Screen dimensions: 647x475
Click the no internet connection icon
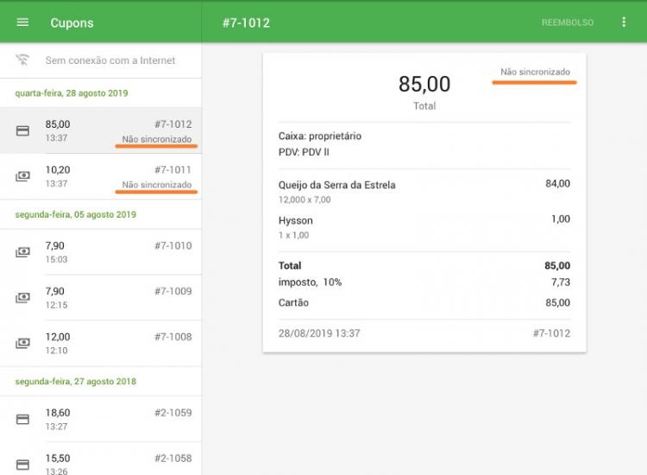coord(22,60)
